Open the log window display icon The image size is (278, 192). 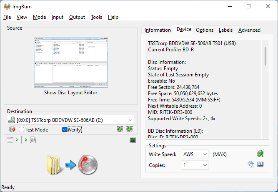coord(133,140)
